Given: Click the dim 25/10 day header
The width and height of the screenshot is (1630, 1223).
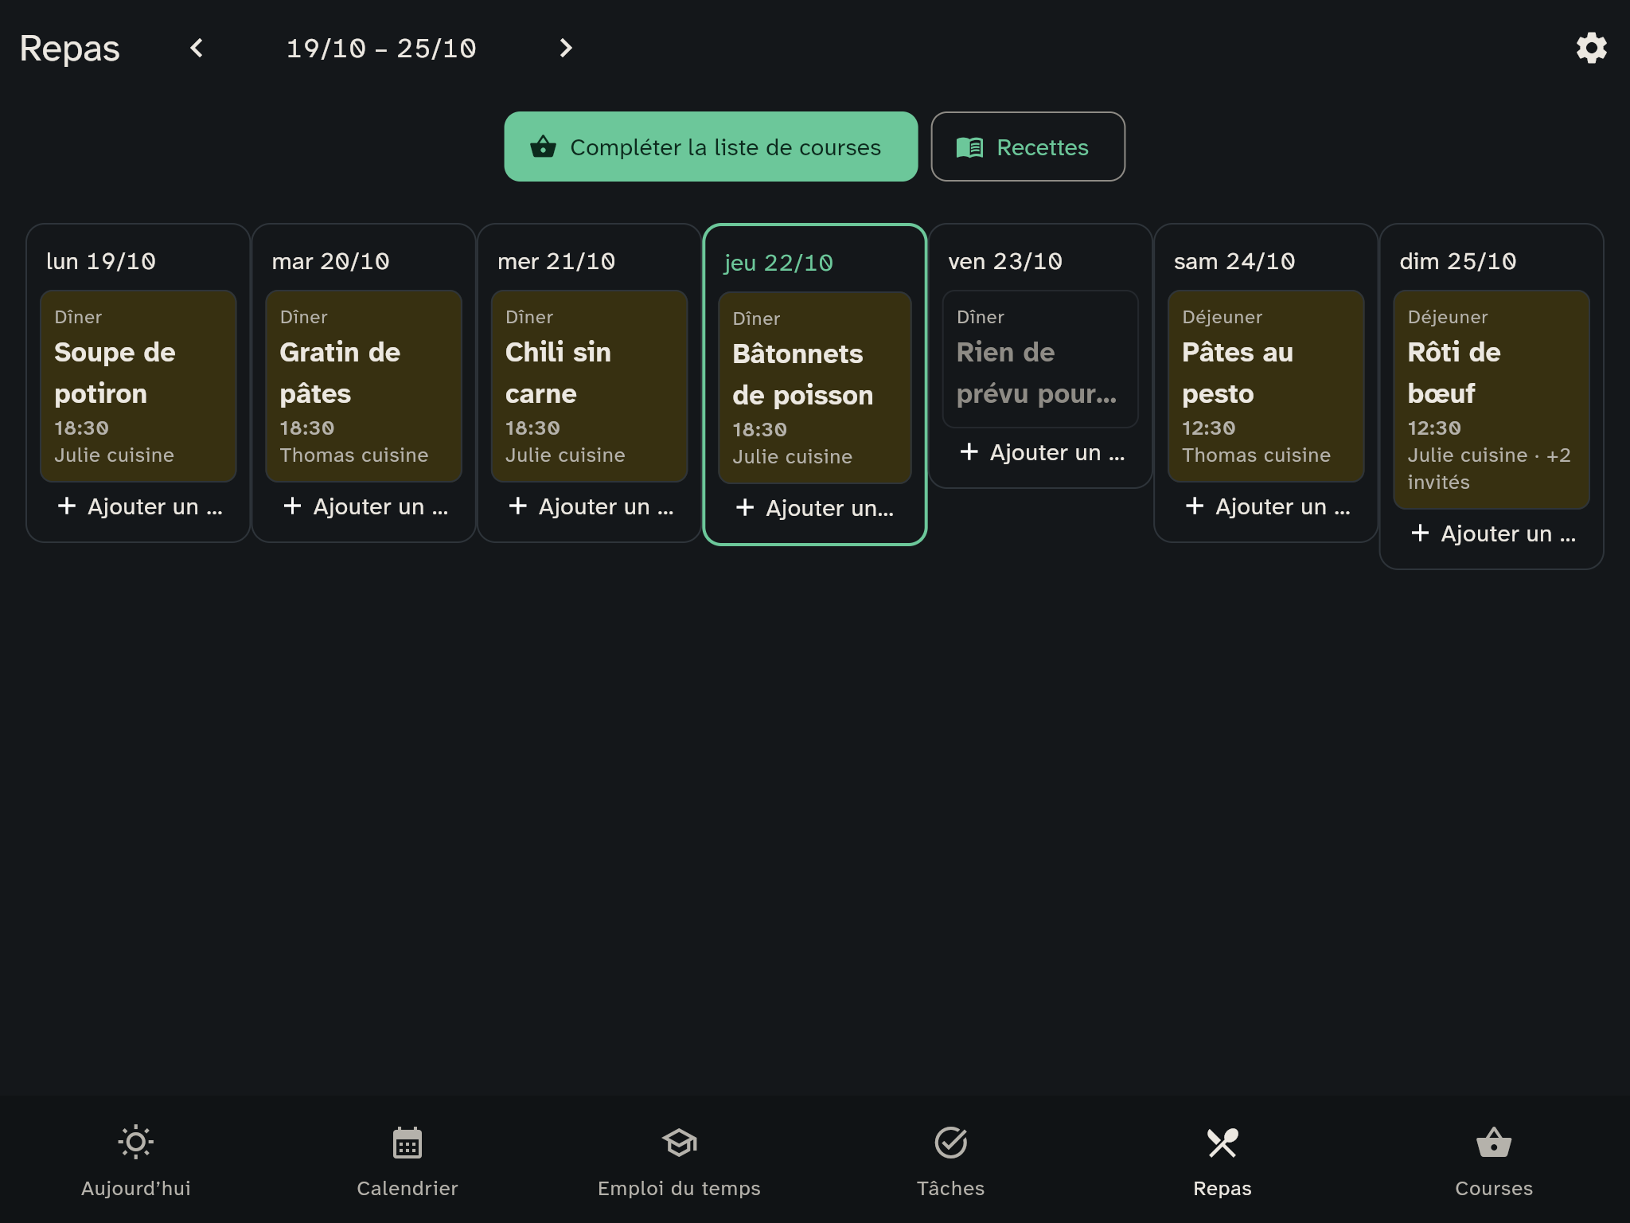Looking at the screenshot, I should (x=1458, y=261).
